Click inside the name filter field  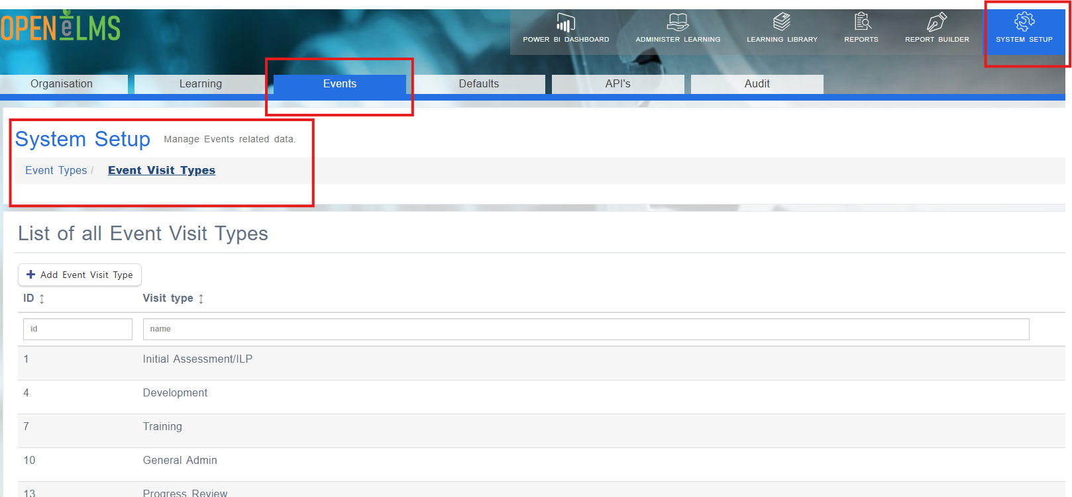pyautogui.click(x=586, y=329)
